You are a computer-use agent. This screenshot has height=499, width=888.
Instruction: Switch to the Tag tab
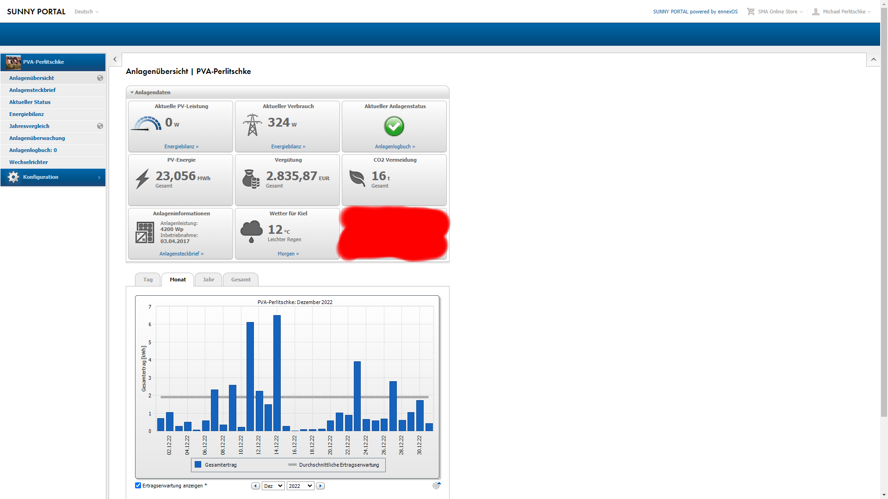pos(148,280)
